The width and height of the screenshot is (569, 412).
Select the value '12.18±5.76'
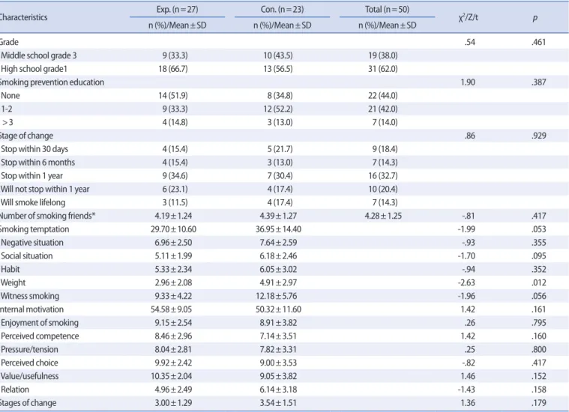coord(277,296)
